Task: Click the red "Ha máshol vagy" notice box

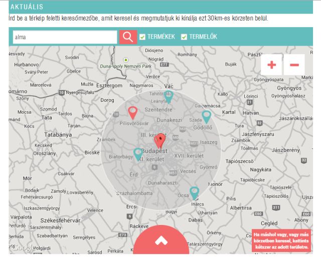Action: tap(280, 241)
